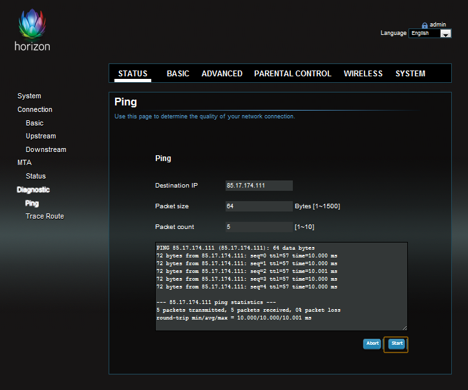Open Connection in the sidebar
468x390 pixels.
(35, 109)
